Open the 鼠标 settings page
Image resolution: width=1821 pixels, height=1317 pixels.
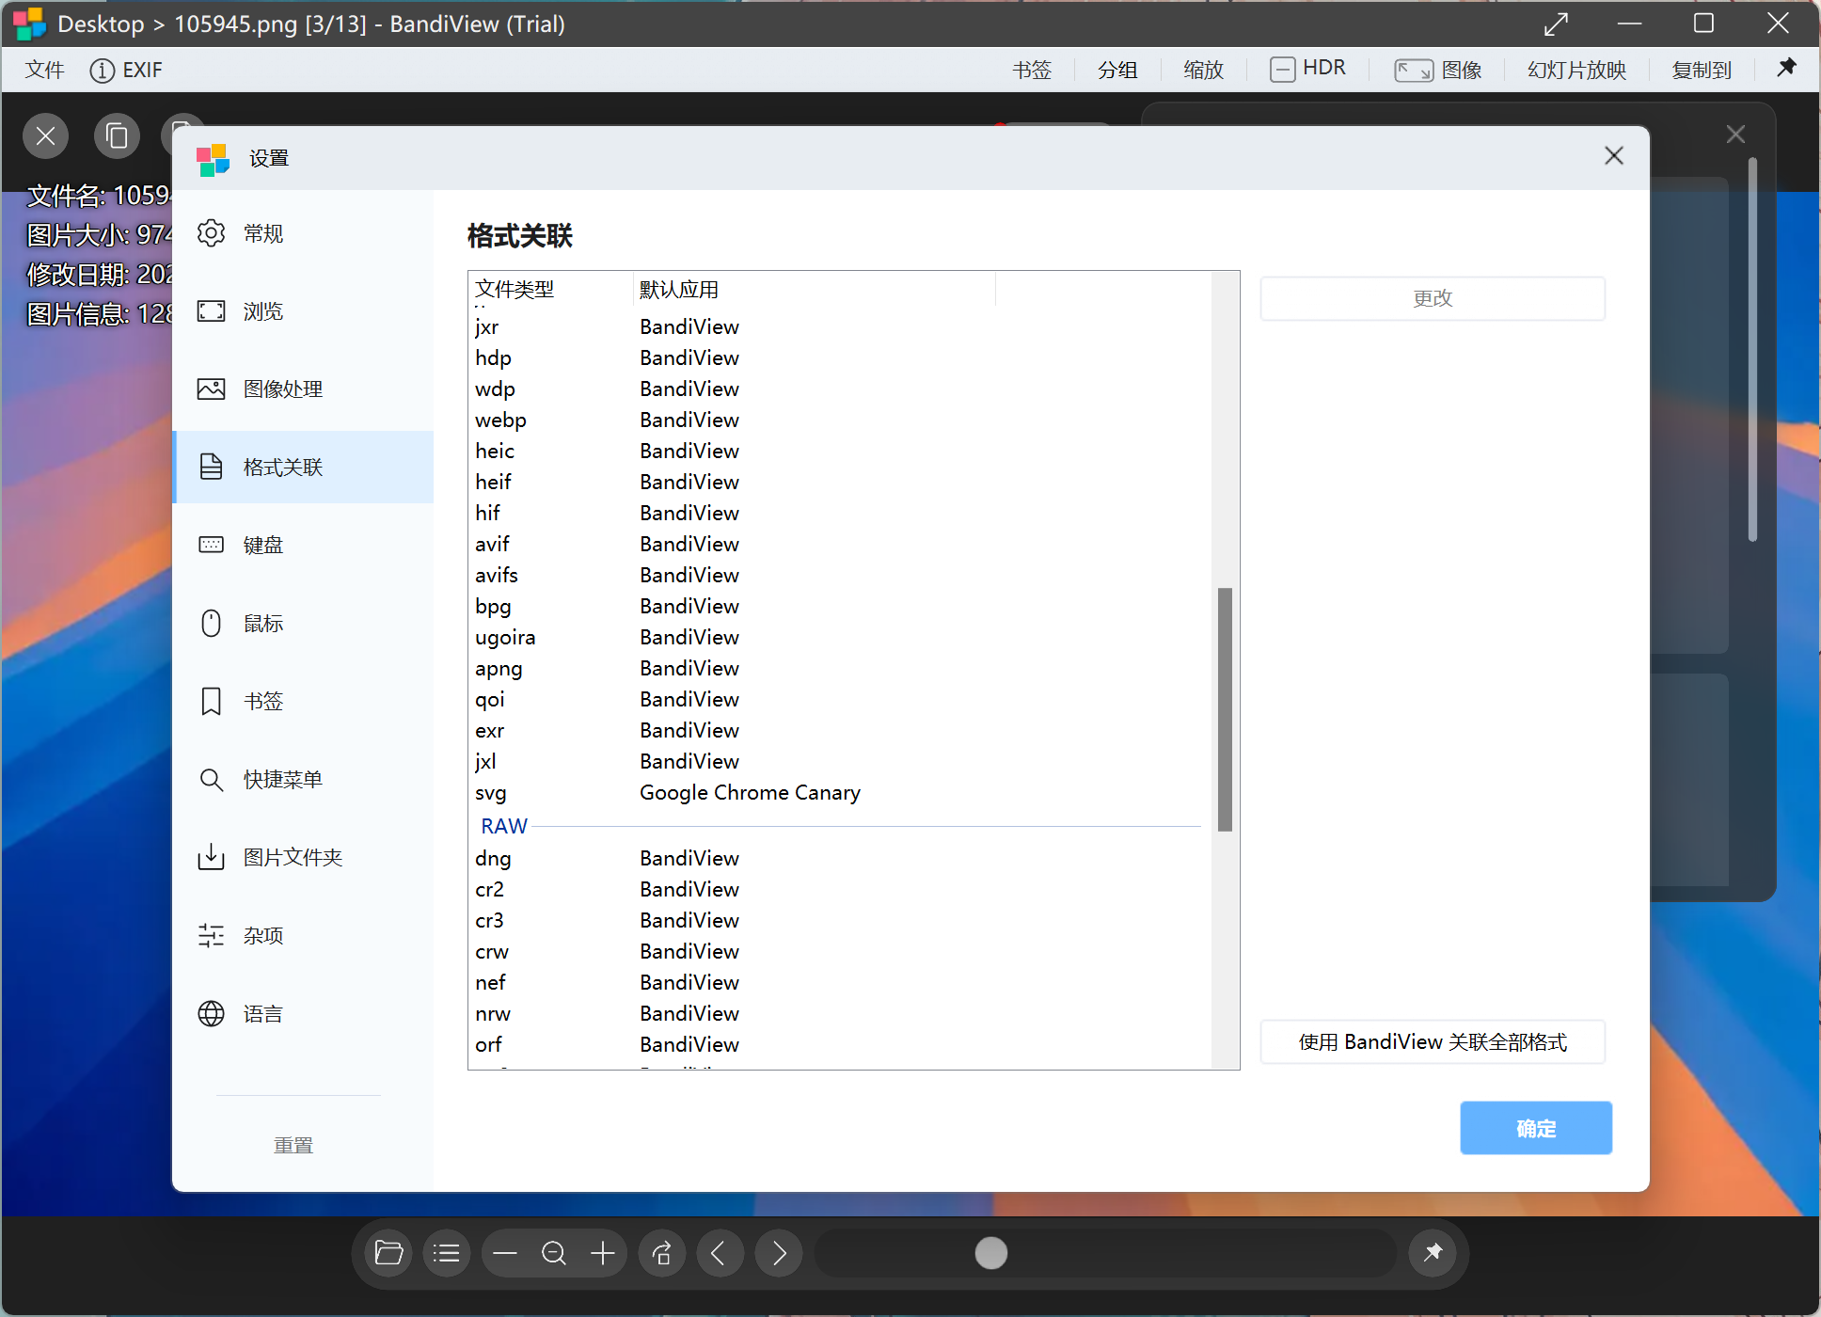pyautogui.click(x=303, y=624)
